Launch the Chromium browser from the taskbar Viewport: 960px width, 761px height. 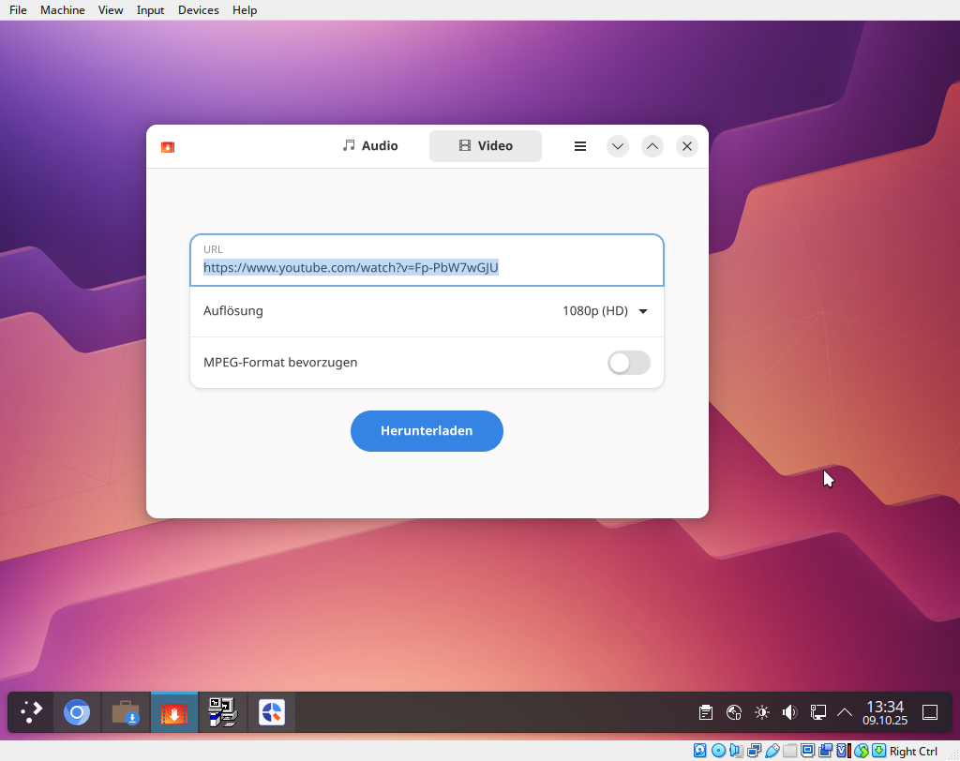coord(77,712)
